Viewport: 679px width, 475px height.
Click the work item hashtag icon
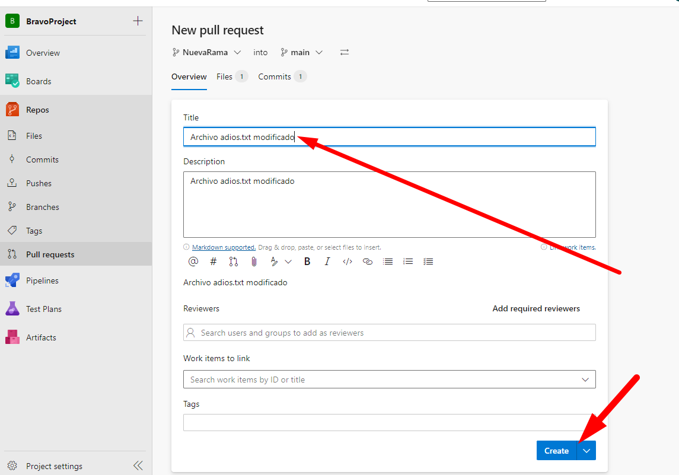point(213,262)
